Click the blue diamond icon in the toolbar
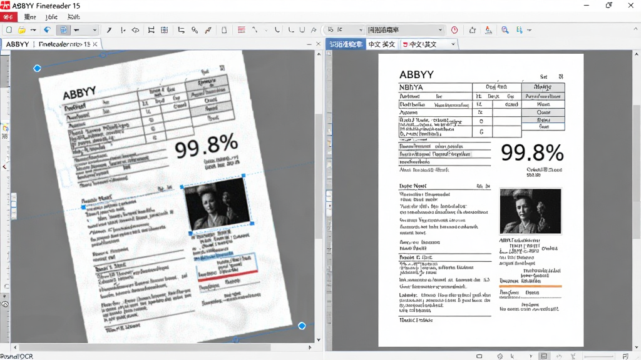The width and height of the screenshot is (641, 360). pos(48,30)
